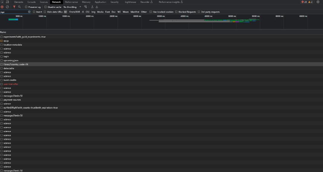Select the api.js request row

tap(161, 41)
